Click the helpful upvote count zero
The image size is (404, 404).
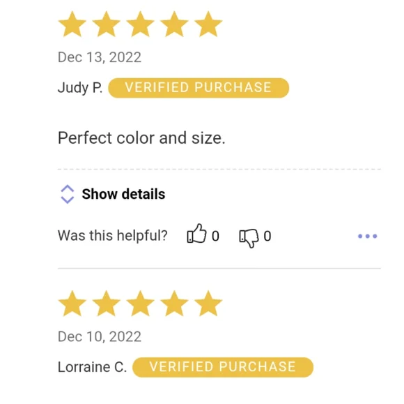tap(215, 237)
